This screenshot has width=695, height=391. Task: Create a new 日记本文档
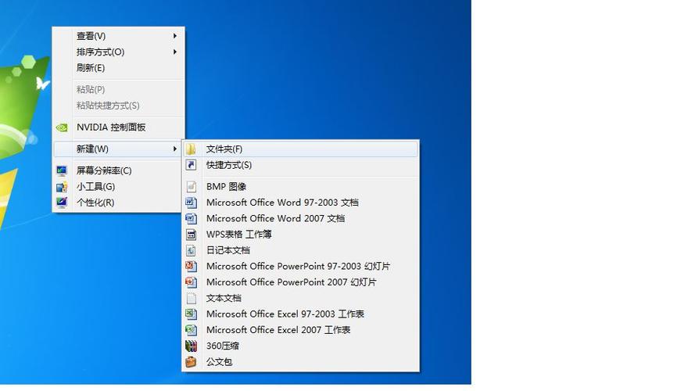tap(300, 250)
